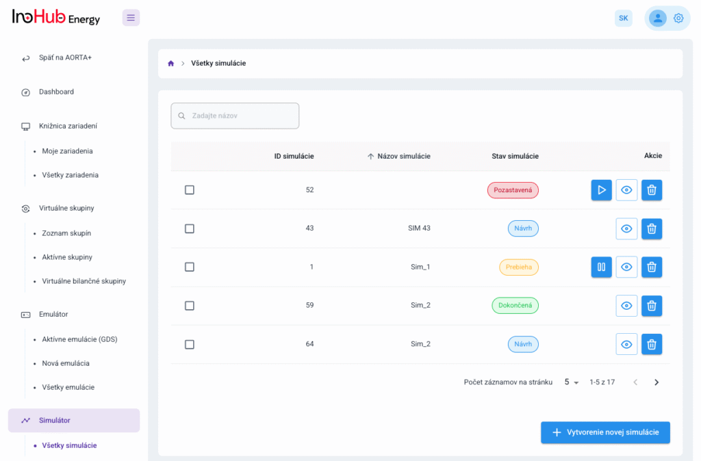Switch language via SK selector

(x=623, y=18)
